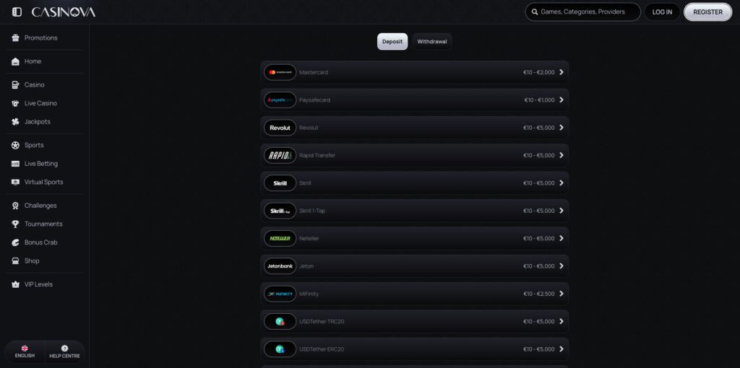Click the Home house icon
Screen dimensions: 740x368
(16, 61)
